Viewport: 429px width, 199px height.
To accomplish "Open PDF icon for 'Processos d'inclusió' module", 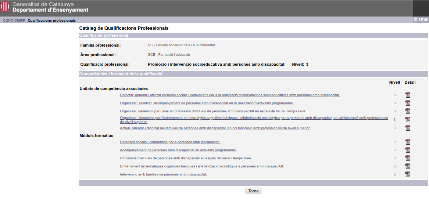I will click(x=407, y=158).
